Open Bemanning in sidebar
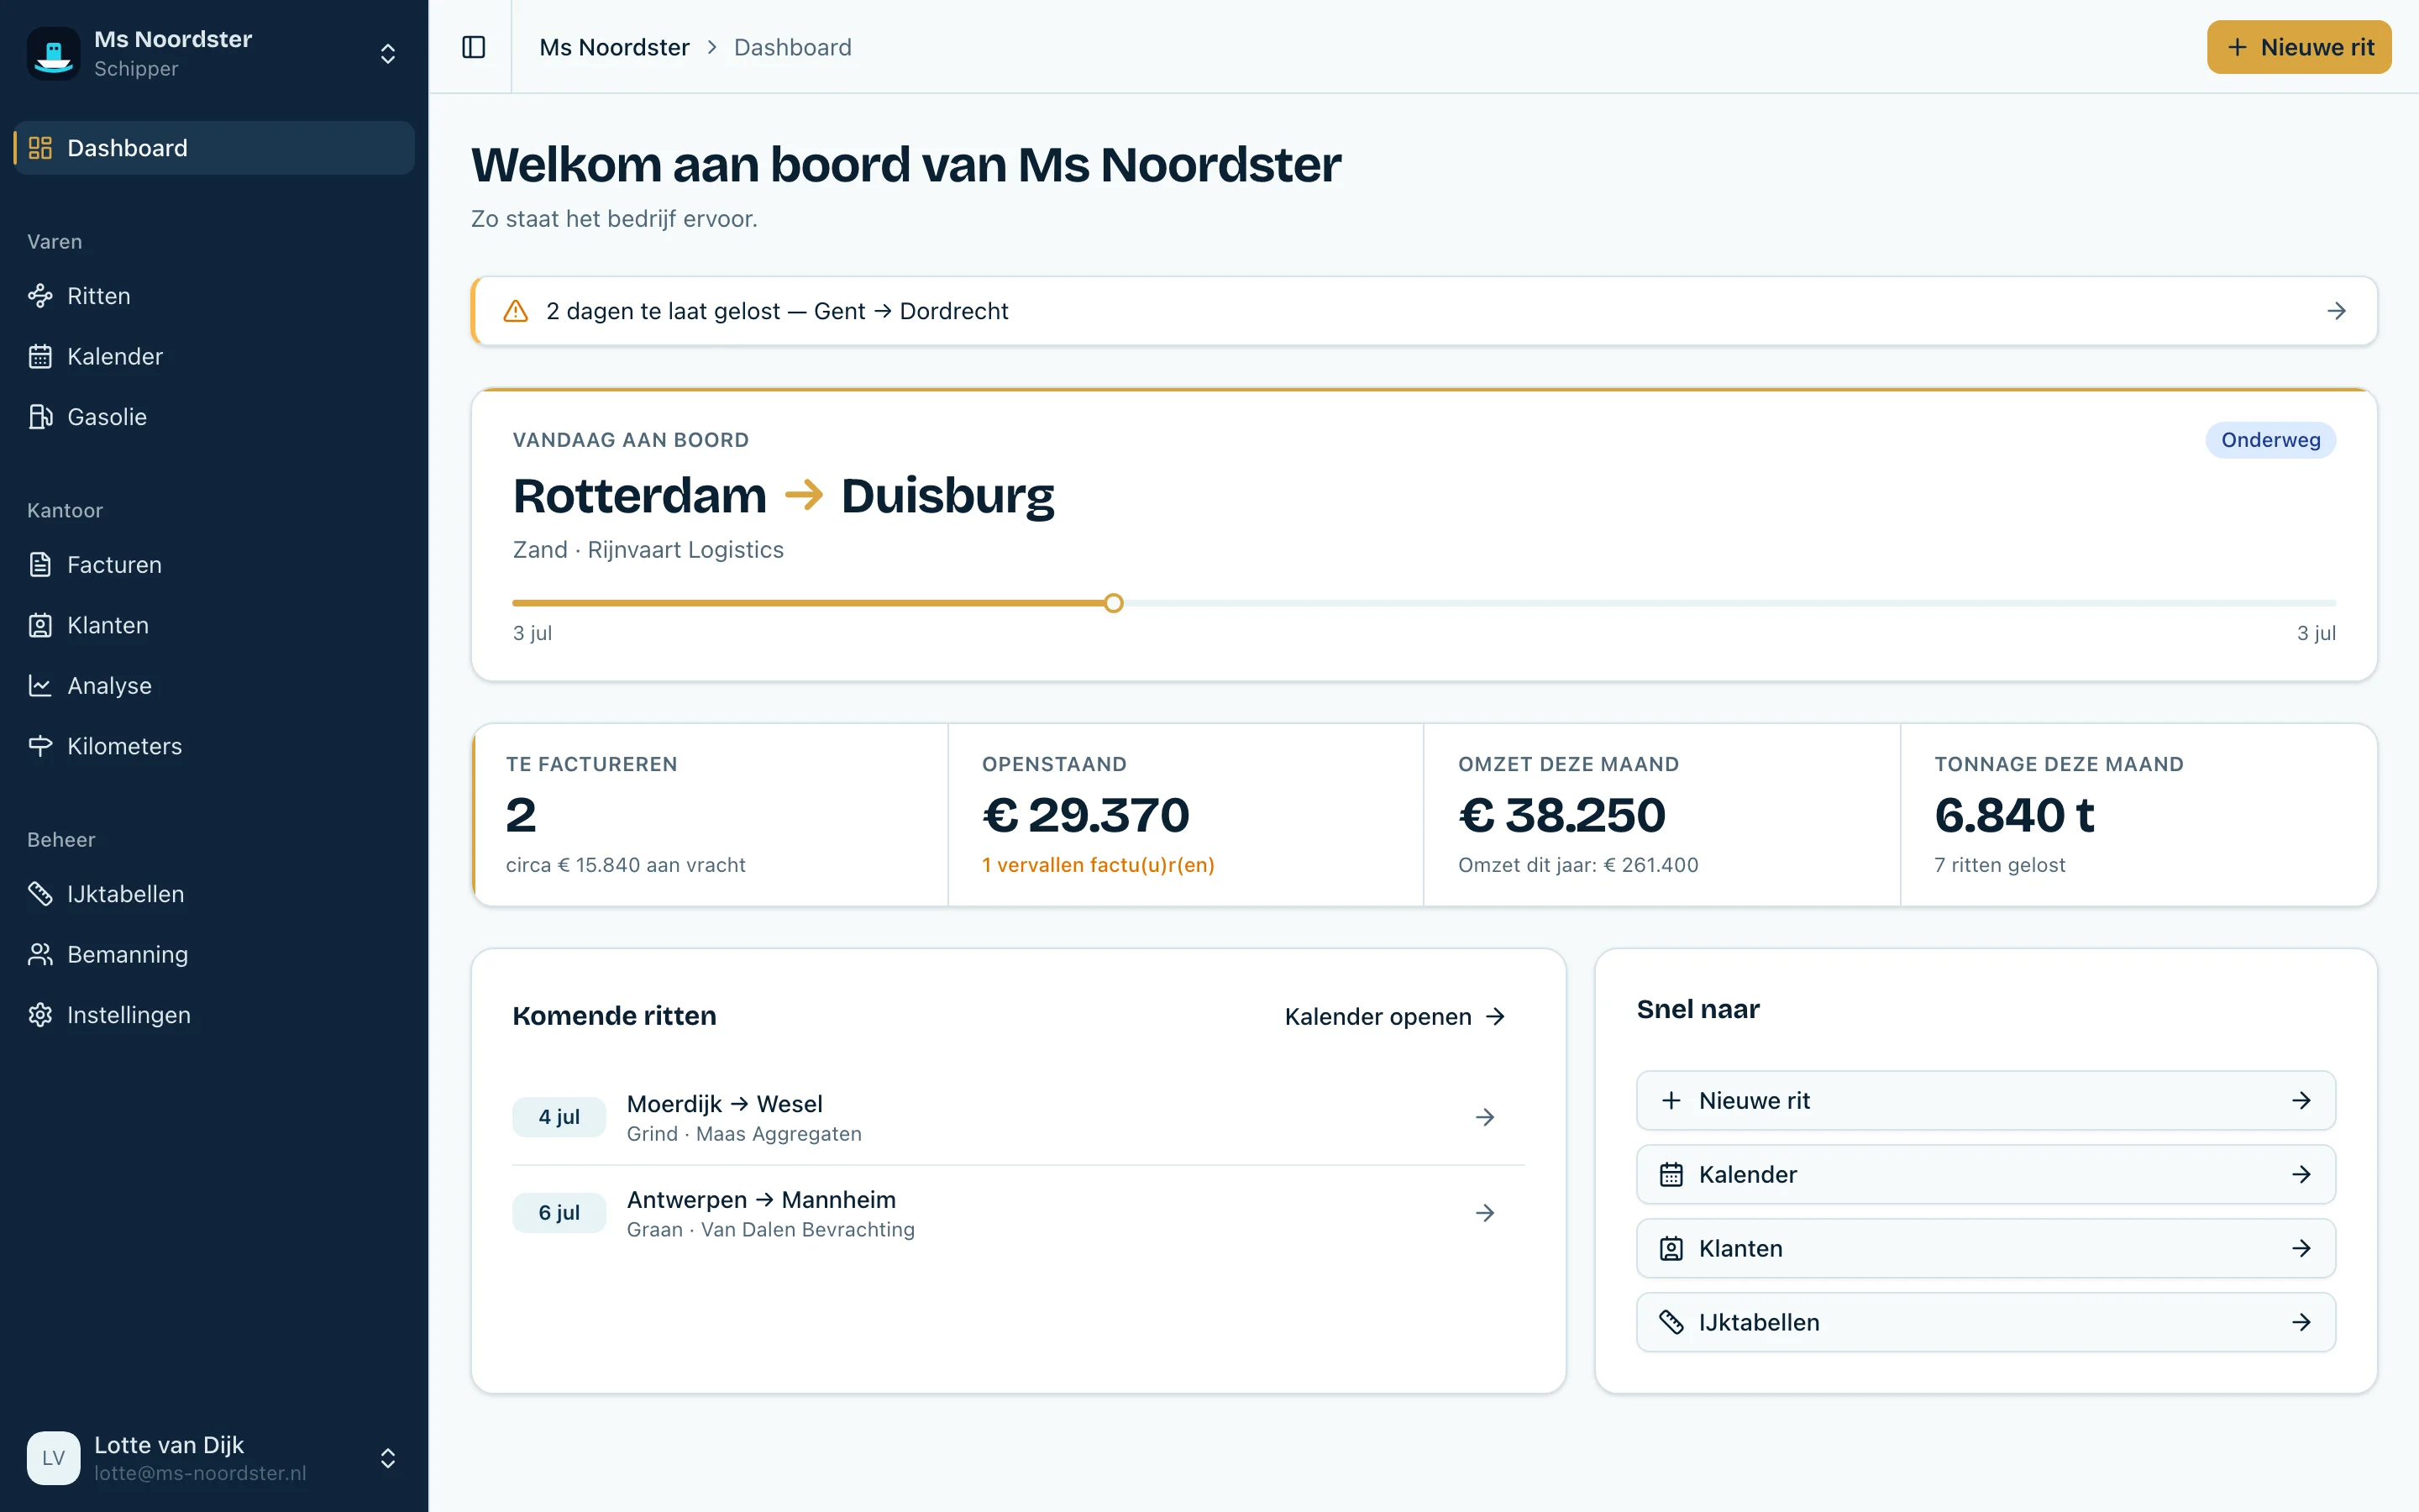Screen dimensions: 2419x1512 pos(214,954)
